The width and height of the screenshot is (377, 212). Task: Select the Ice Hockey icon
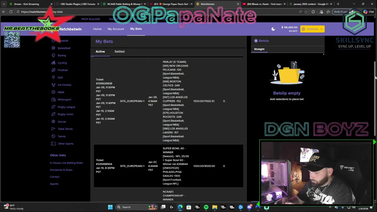click(x=53, y=85)
